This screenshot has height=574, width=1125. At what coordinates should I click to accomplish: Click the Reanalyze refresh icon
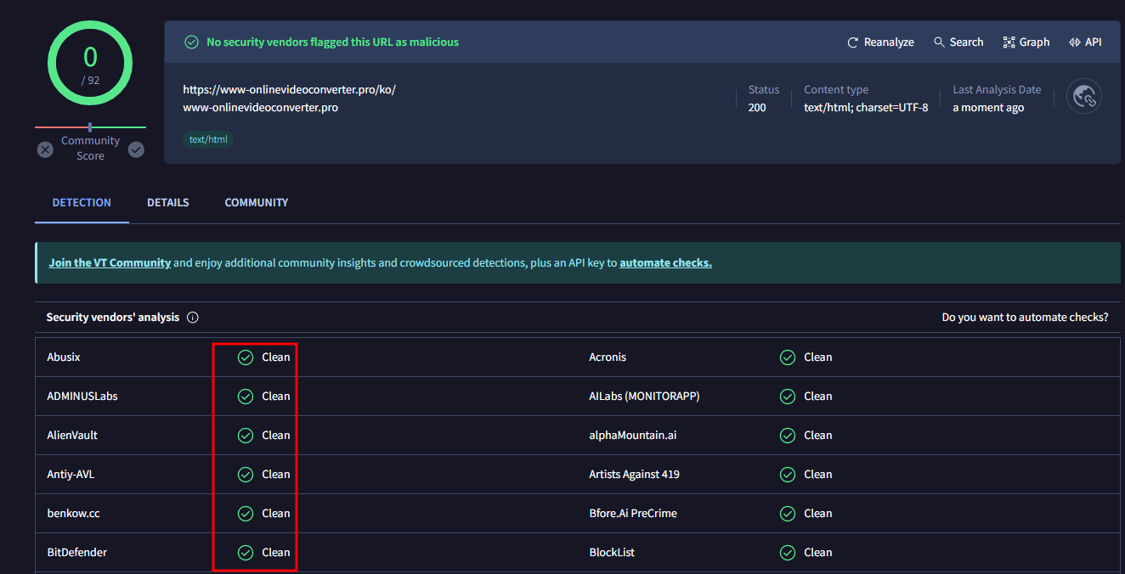point(853,42)
